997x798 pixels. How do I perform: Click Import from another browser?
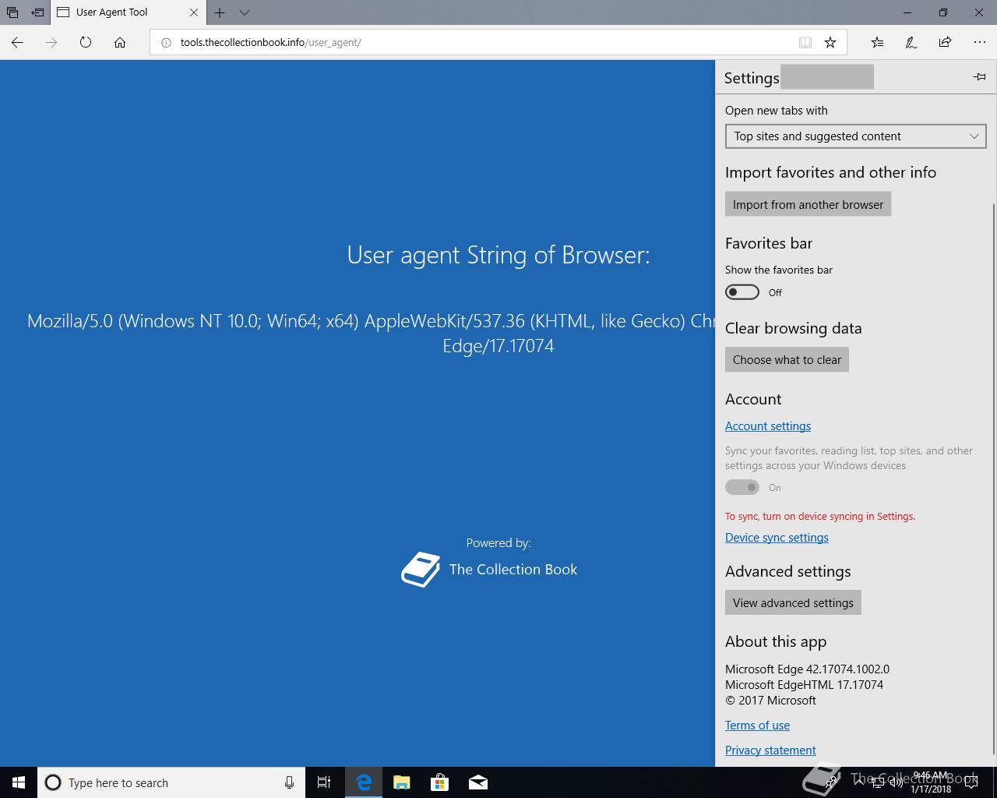(808, 204)
